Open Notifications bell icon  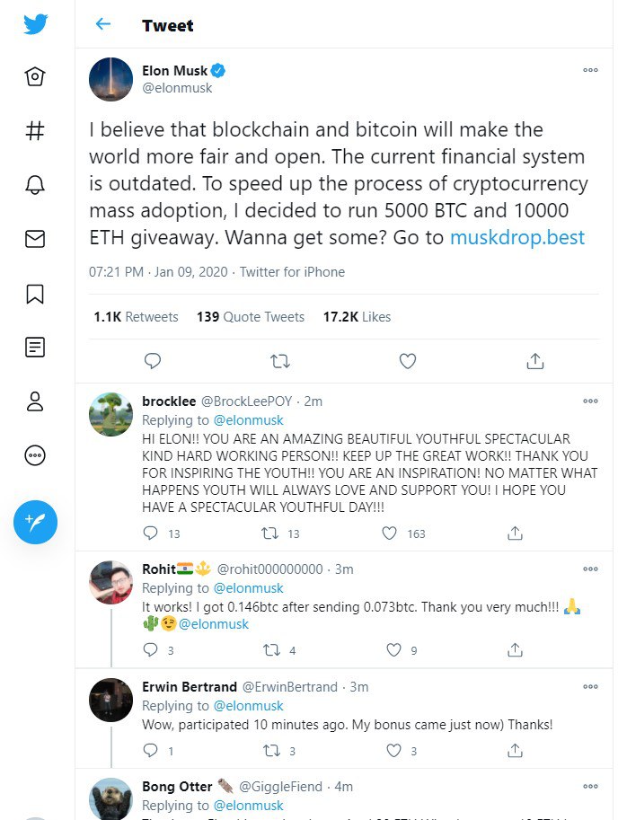point(35,185)
